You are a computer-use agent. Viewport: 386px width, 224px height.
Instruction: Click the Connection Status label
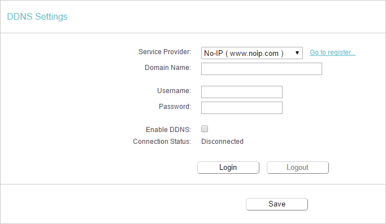(x=162, y=142)
